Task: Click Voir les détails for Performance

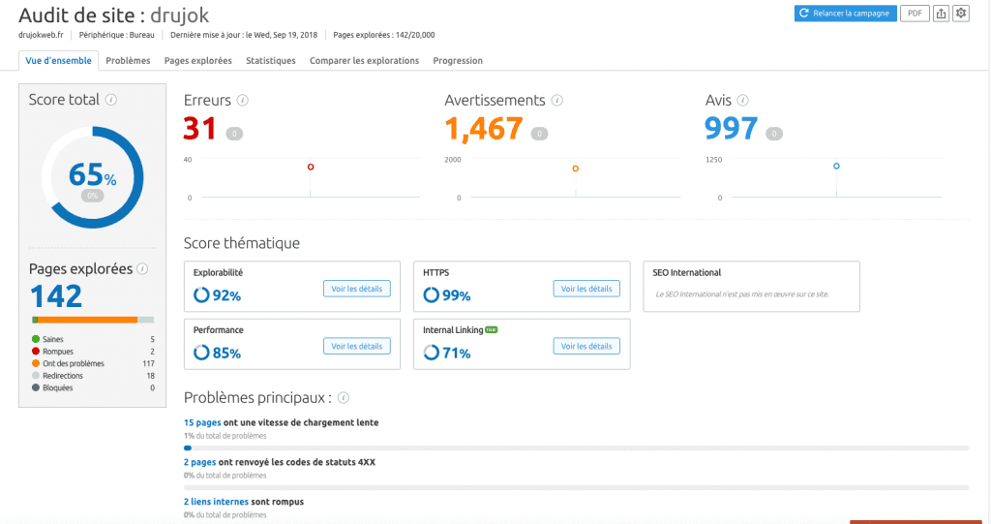Action: click(356, 346)
